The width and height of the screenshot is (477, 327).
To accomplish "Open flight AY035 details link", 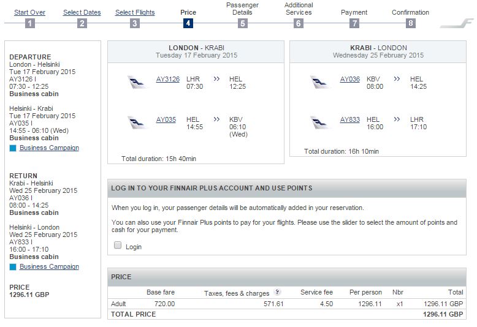I will click(x=166, y=119).
